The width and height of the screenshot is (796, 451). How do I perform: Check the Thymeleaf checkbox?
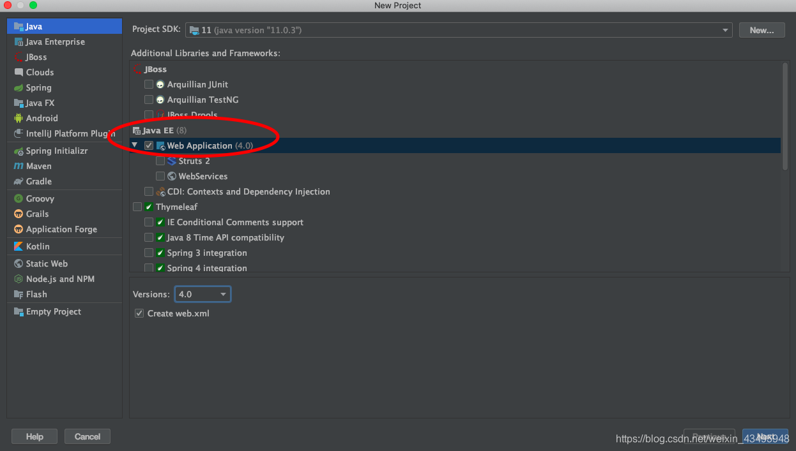coord(137,207)
